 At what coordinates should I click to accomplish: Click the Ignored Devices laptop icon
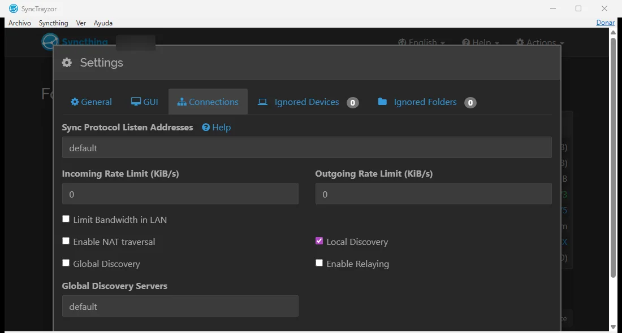tap(262, 102)
